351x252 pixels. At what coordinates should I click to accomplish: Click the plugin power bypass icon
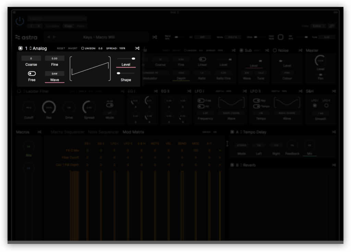pos(20,21)
